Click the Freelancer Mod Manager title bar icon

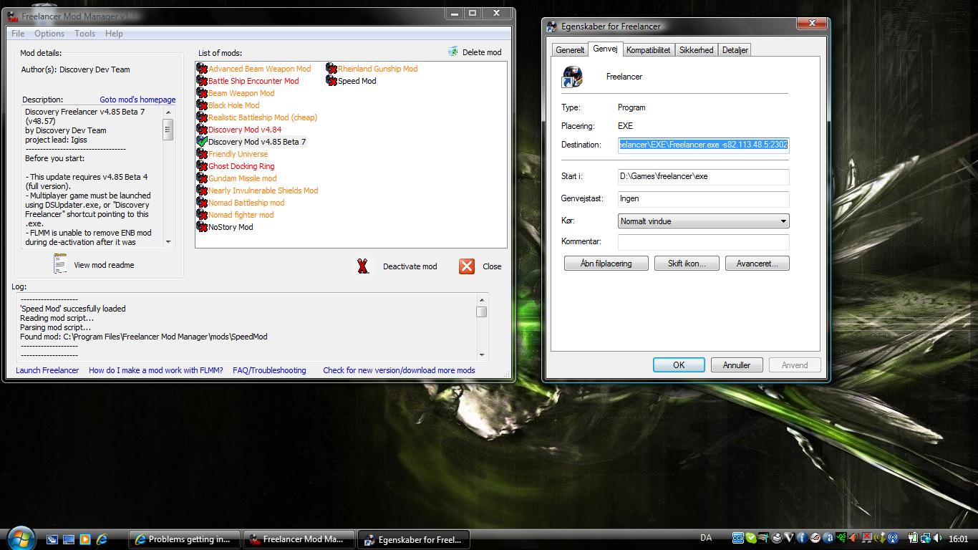point(14,16)
